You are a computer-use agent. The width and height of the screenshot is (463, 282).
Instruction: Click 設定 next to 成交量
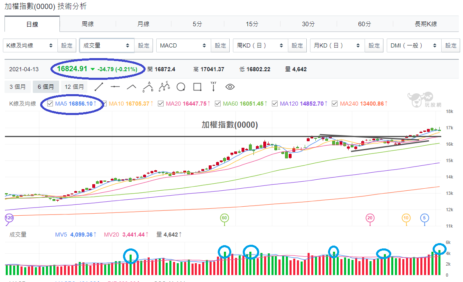point(144,45)
